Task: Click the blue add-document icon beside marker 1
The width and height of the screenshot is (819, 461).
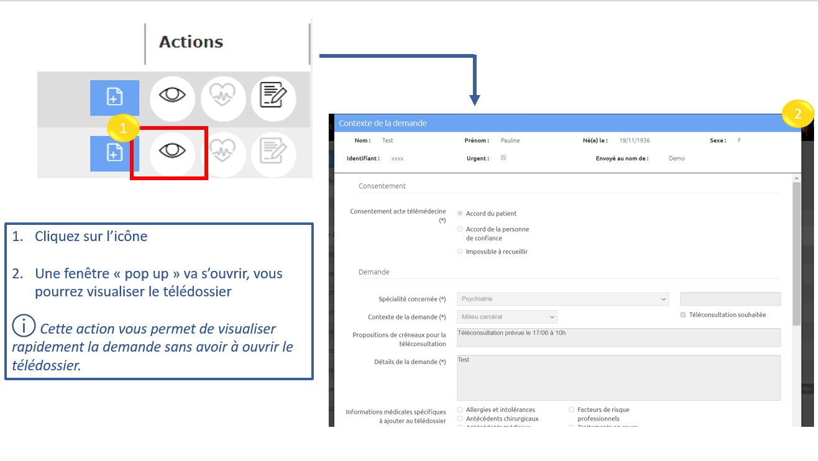Action: [114, 153]
